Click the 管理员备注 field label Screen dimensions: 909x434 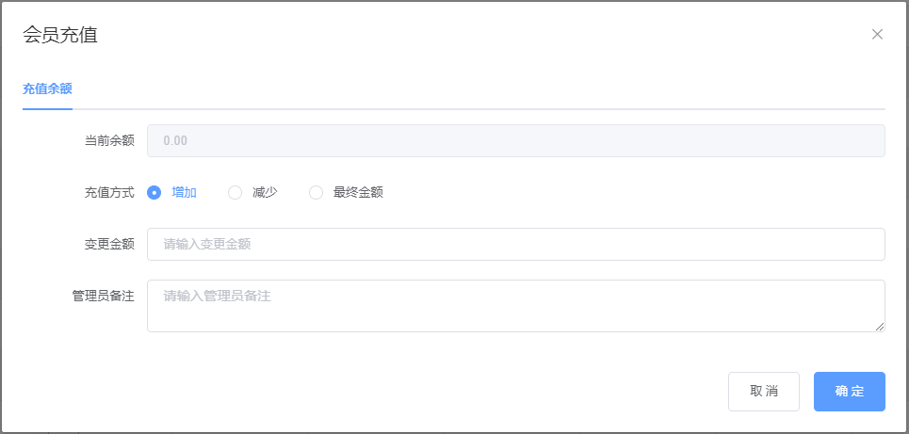(x=103, y=296)
